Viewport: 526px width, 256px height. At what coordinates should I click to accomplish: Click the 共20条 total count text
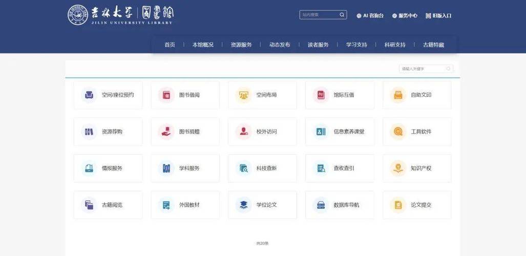[x=262, y=243]
